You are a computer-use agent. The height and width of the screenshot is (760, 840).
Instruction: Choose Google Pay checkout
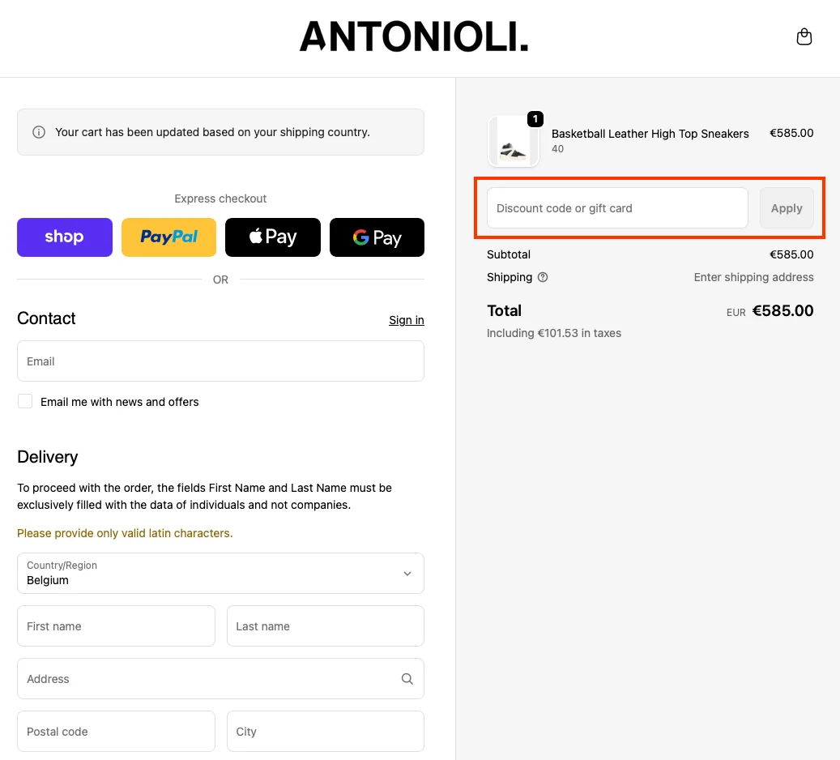coord(377,237)
